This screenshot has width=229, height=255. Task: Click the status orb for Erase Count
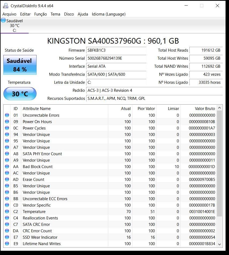click(7, 179)
